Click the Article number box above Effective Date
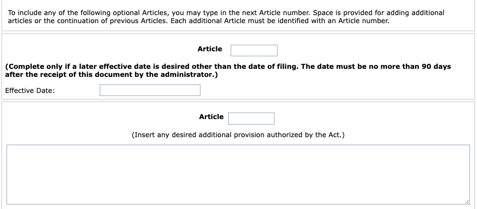 254,50
